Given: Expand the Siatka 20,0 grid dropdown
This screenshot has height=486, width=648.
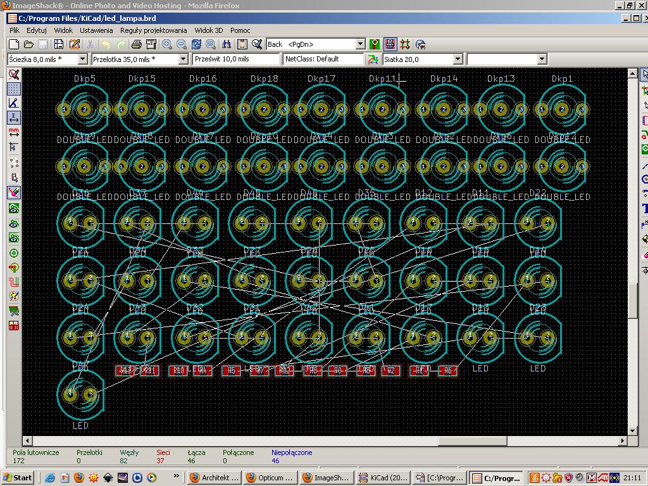Looking at the screenshot, I should [x=458, y=59].
